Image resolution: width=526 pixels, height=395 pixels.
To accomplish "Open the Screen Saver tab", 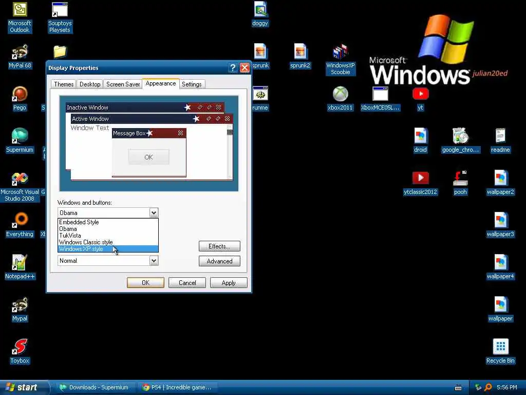I will [123, 84].
